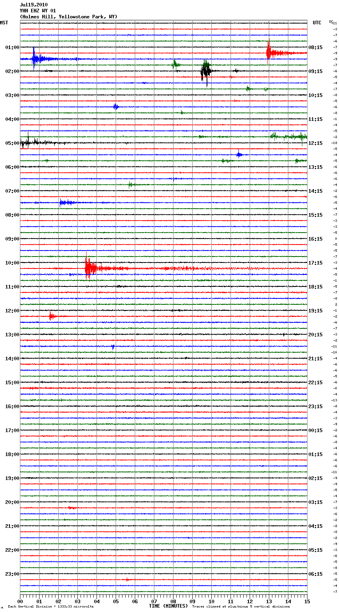Click the '19:00' MST time label

[12, 478]
